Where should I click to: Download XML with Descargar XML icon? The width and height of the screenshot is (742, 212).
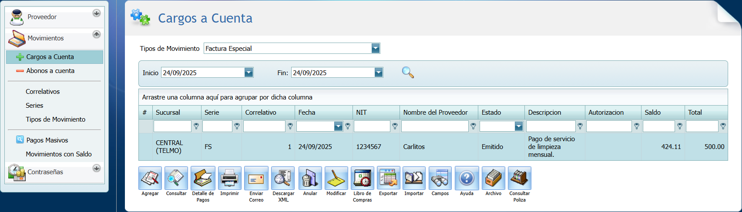(283, 178)
